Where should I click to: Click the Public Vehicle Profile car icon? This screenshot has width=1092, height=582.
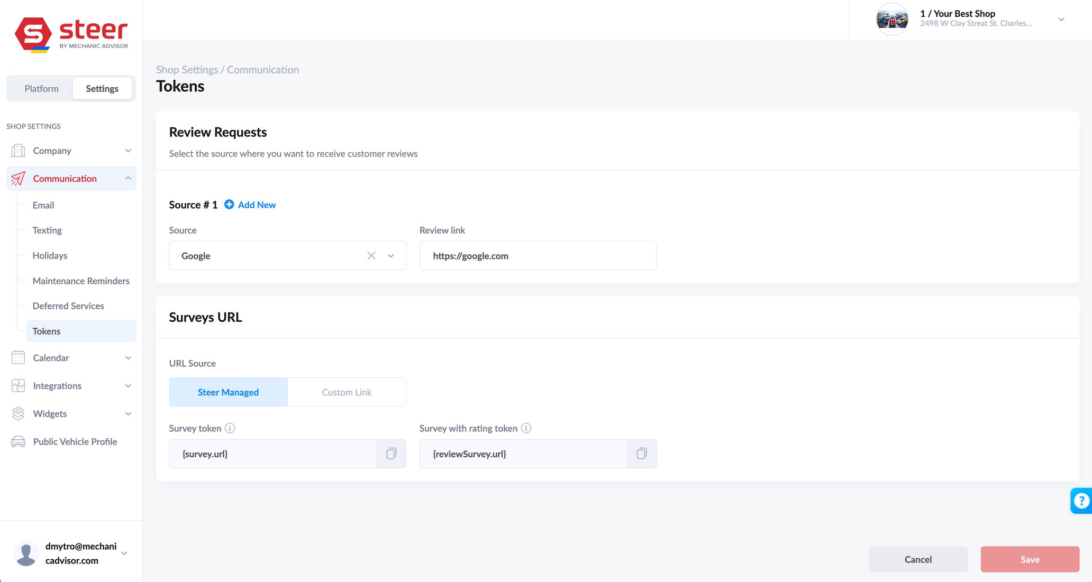[17, 441]
